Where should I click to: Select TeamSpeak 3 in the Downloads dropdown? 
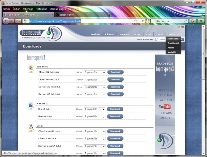coord(173,39)
